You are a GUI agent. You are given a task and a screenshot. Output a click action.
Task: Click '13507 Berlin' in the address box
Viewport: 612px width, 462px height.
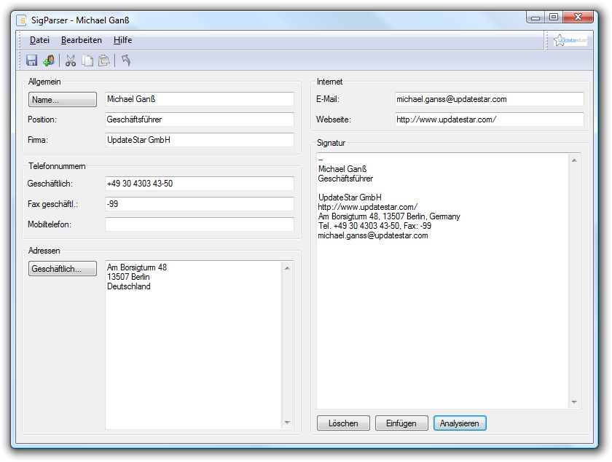[x=128, y=277]
